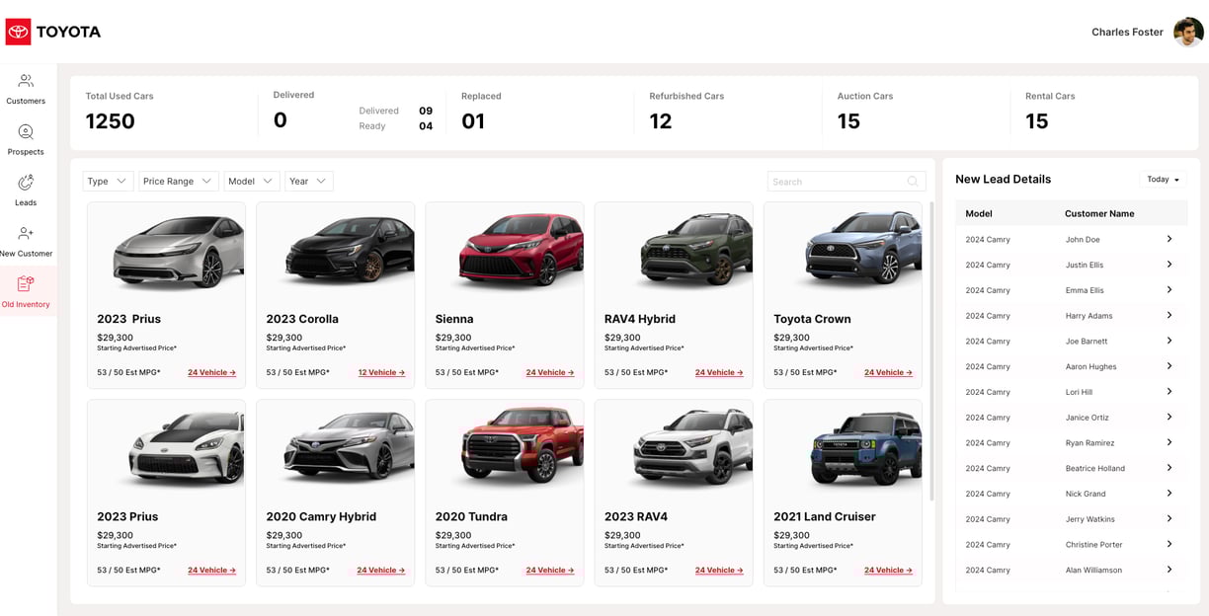Click the inventory search field
1209x616 pixels.
point(846,182)
